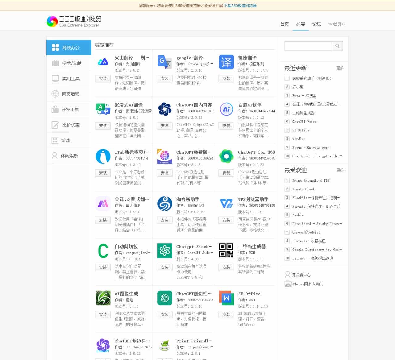Open the 自动剪切板 green C icon

[103, 251]
